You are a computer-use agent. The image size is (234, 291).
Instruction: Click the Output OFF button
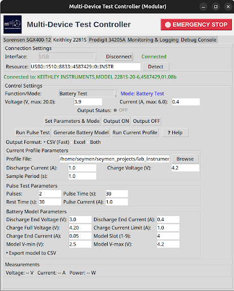pyautogui.click(x=146, y=121)
